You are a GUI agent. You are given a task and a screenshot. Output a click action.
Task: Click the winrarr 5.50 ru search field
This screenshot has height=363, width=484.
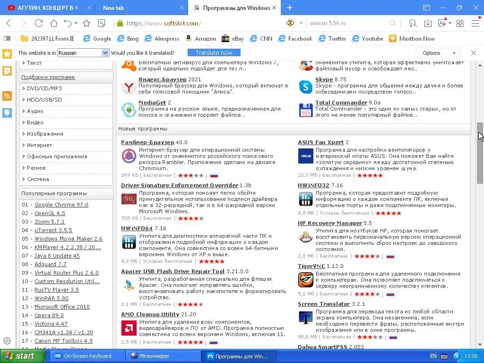347,23
